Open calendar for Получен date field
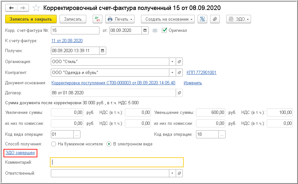Viewport: 298px width, 184px height. tap(103, 51)
